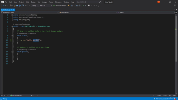The image size is (178, 100).
Task: Comment out the selected lines icon
Action: tap(83, 6)
